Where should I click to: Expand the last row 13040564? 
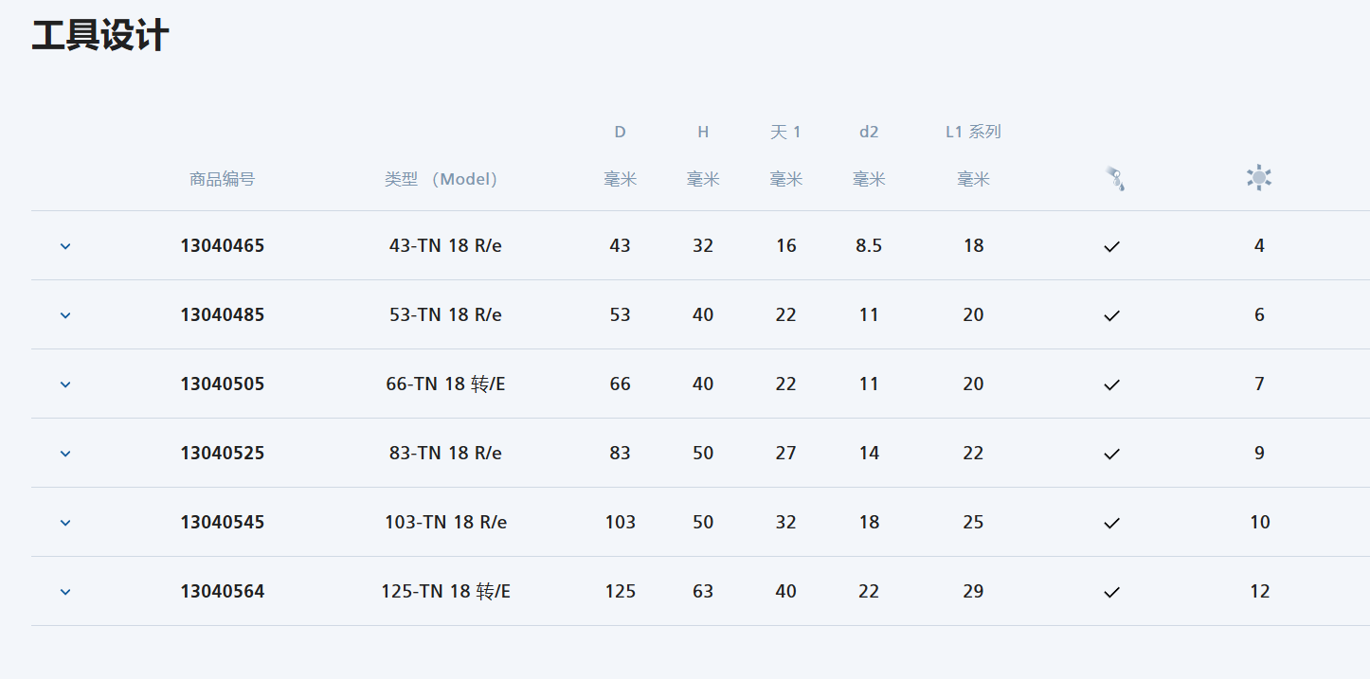click(x=65, y=592)
